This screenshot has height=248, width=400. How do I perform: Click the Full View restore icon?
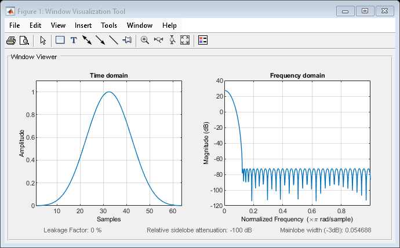pos(185,41)
